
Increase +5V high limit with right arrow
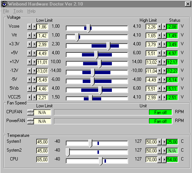tap(164, 53)
